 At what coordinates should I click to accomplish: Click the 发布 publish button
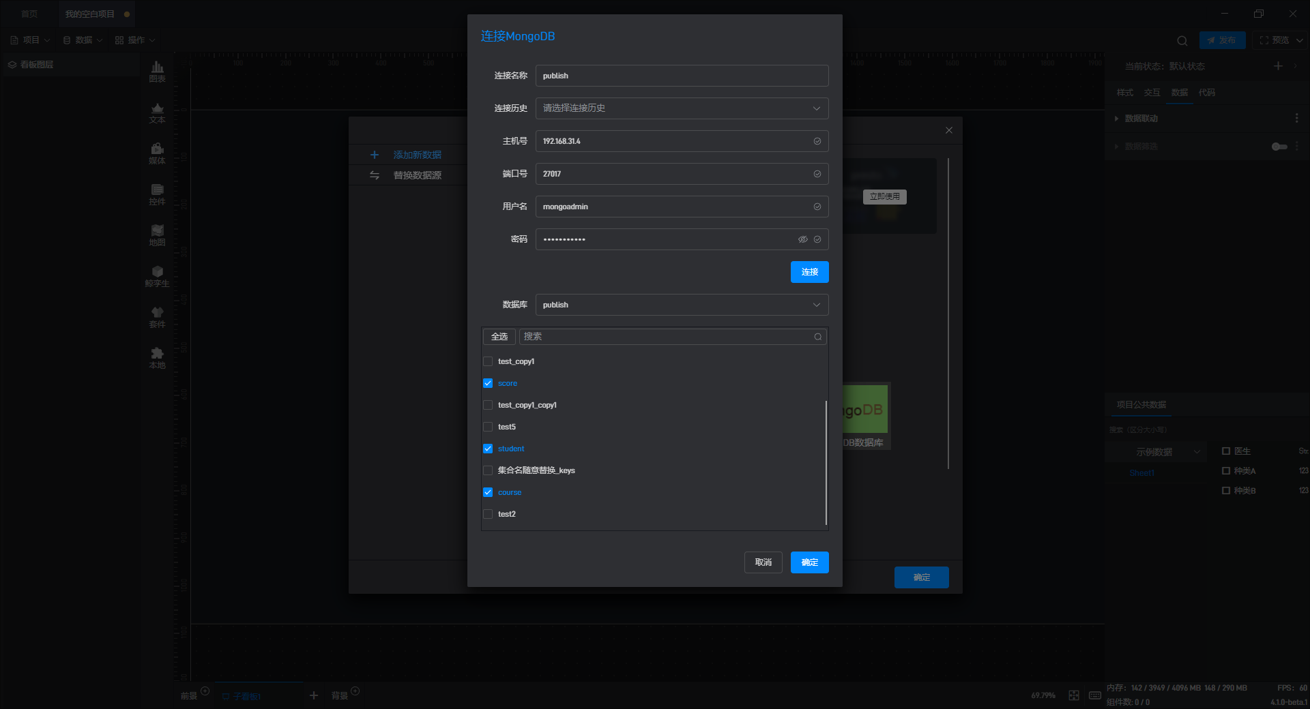click(x=1222, y=40)
